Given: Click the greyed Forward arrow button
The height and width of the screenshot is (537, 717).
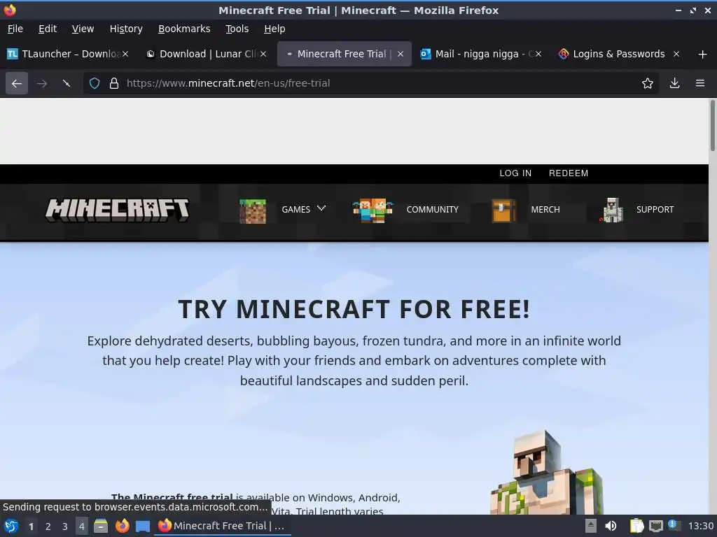Looking at the screenshot, I should point(42,83).
